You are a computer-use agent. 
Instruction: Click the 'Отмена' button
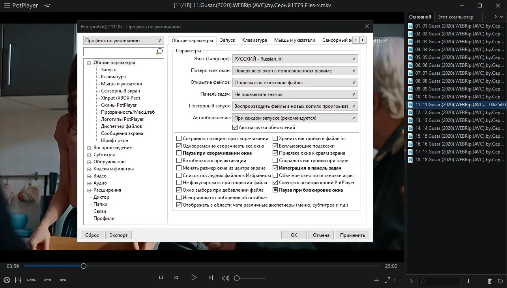tap(321, 235)
